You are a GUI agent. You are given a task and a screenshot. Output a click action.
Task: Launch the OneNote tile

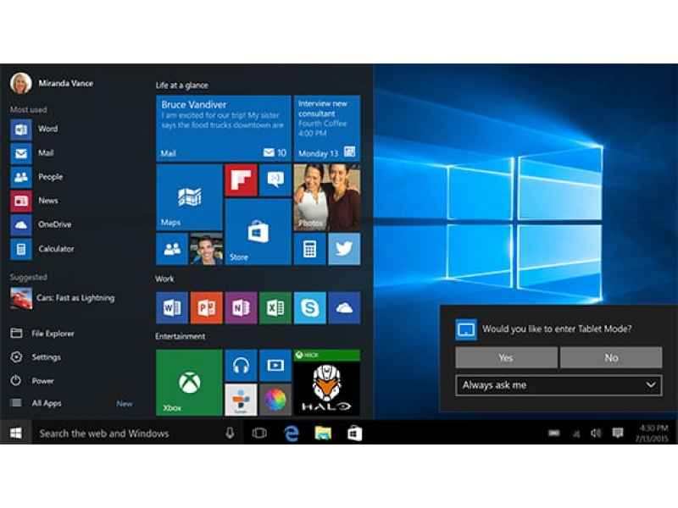(x=241, y=307)
